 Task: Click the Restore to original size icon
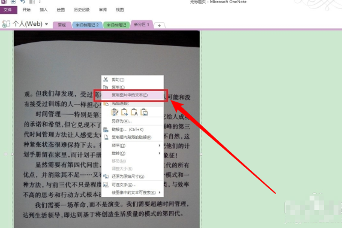(106, 176)
